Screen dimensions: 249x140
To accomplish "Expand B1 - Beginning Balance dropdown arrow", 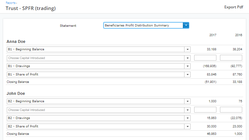I will (187, 49).
